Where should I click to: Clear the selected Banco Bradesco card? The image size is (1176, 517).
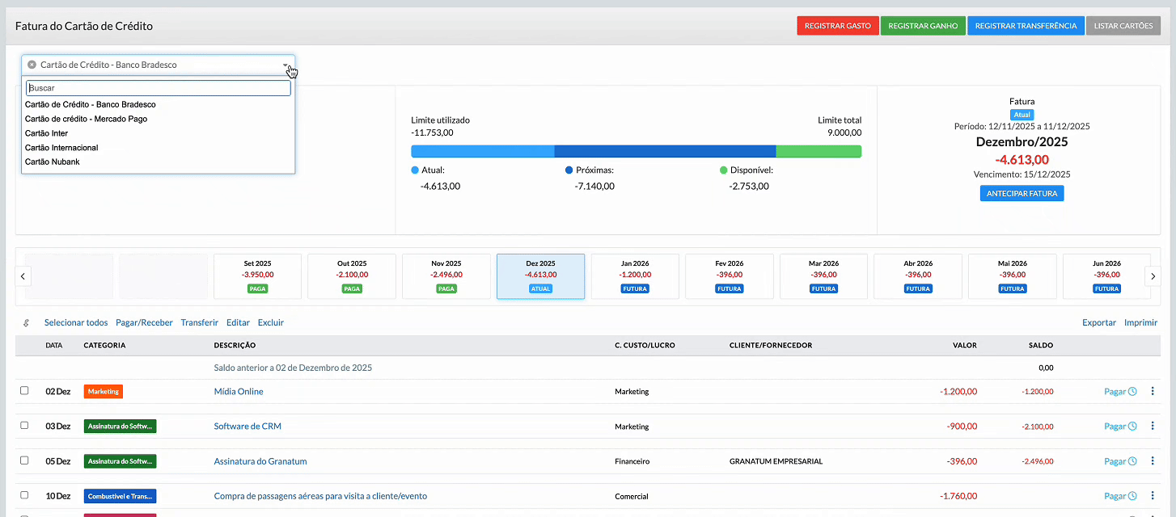point(32,65)
